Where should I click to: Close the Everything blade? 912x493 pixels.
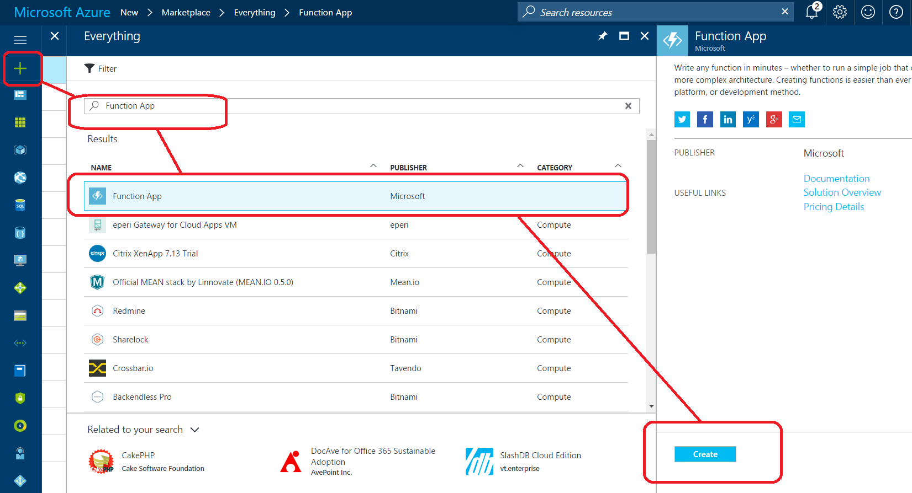(645, 36)
